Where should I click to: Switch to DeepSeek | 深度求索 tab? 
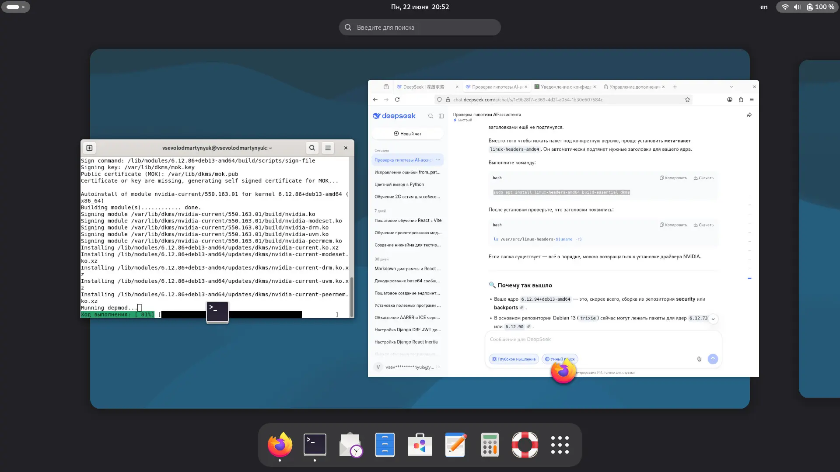[x=423, y=87]
